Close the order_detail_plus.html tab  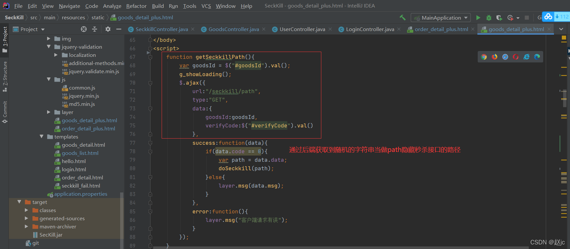coord(473,29)
